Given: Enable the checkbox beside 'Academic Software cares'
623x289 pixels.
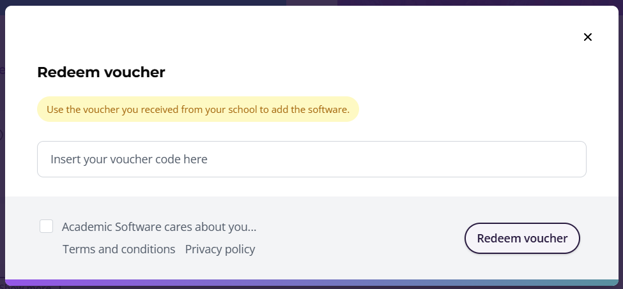Looking at the screenshot, I should (46, 226).
